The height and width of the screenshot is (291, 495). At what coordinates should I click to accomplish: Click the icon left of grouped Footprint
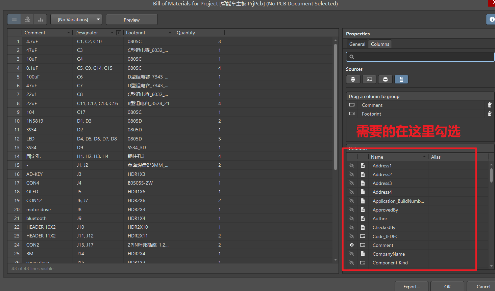pos(352,114)
